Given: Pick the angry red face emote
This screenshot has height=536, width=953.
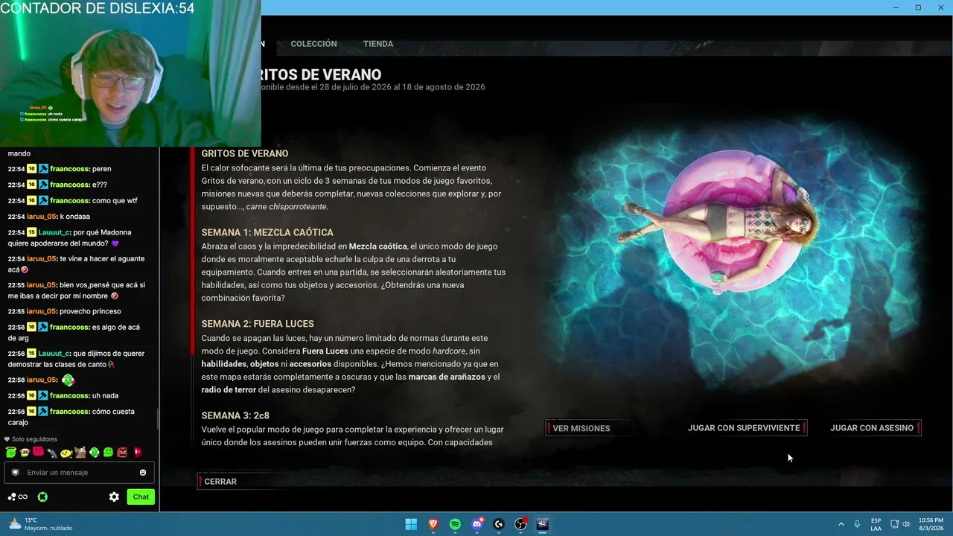Looking at the screenshot, I should point(123,452).
